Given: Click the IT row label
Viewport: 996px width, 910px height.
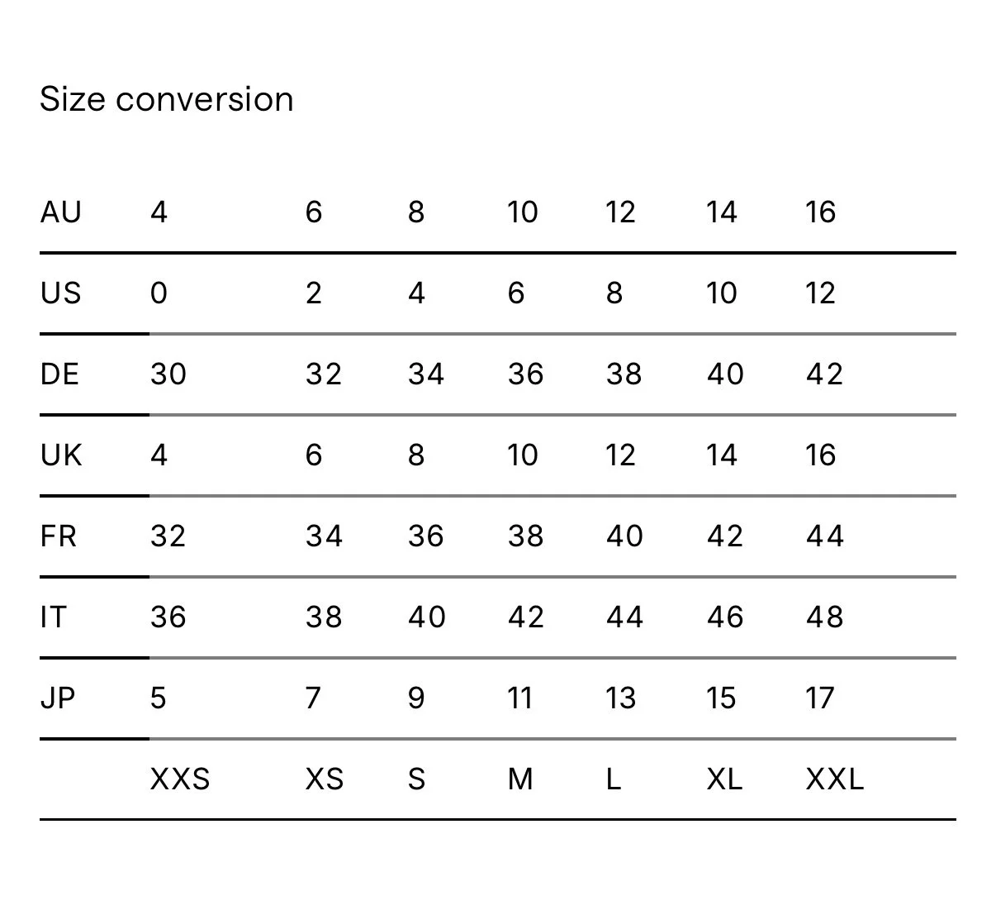Looking at the screenshot, I should coord(53,617).
